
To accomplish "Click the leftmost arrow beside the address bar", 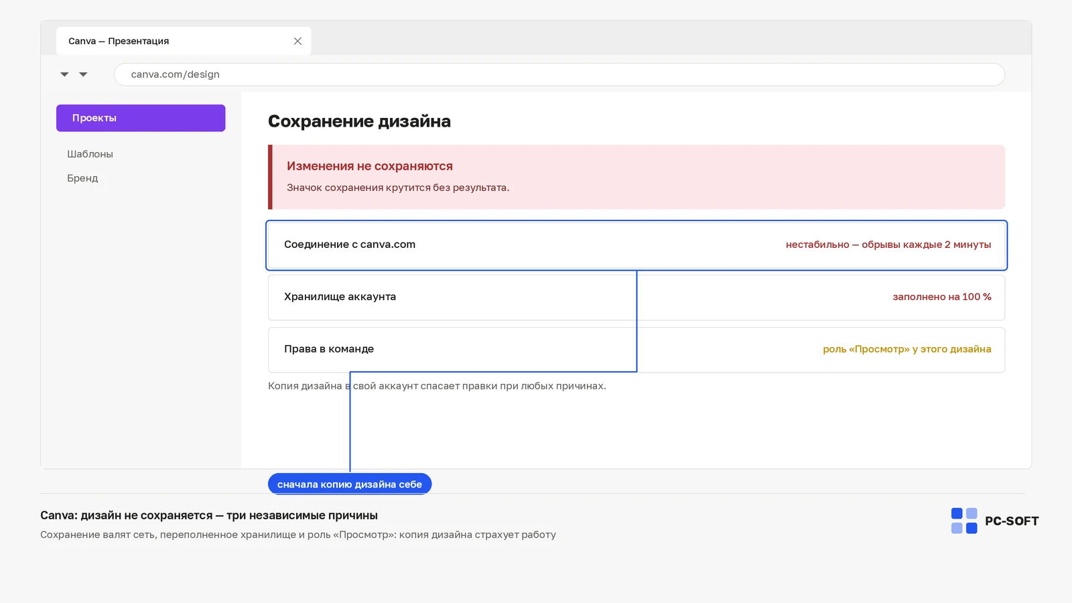I will pyautogui.click(x=64, y=74).
